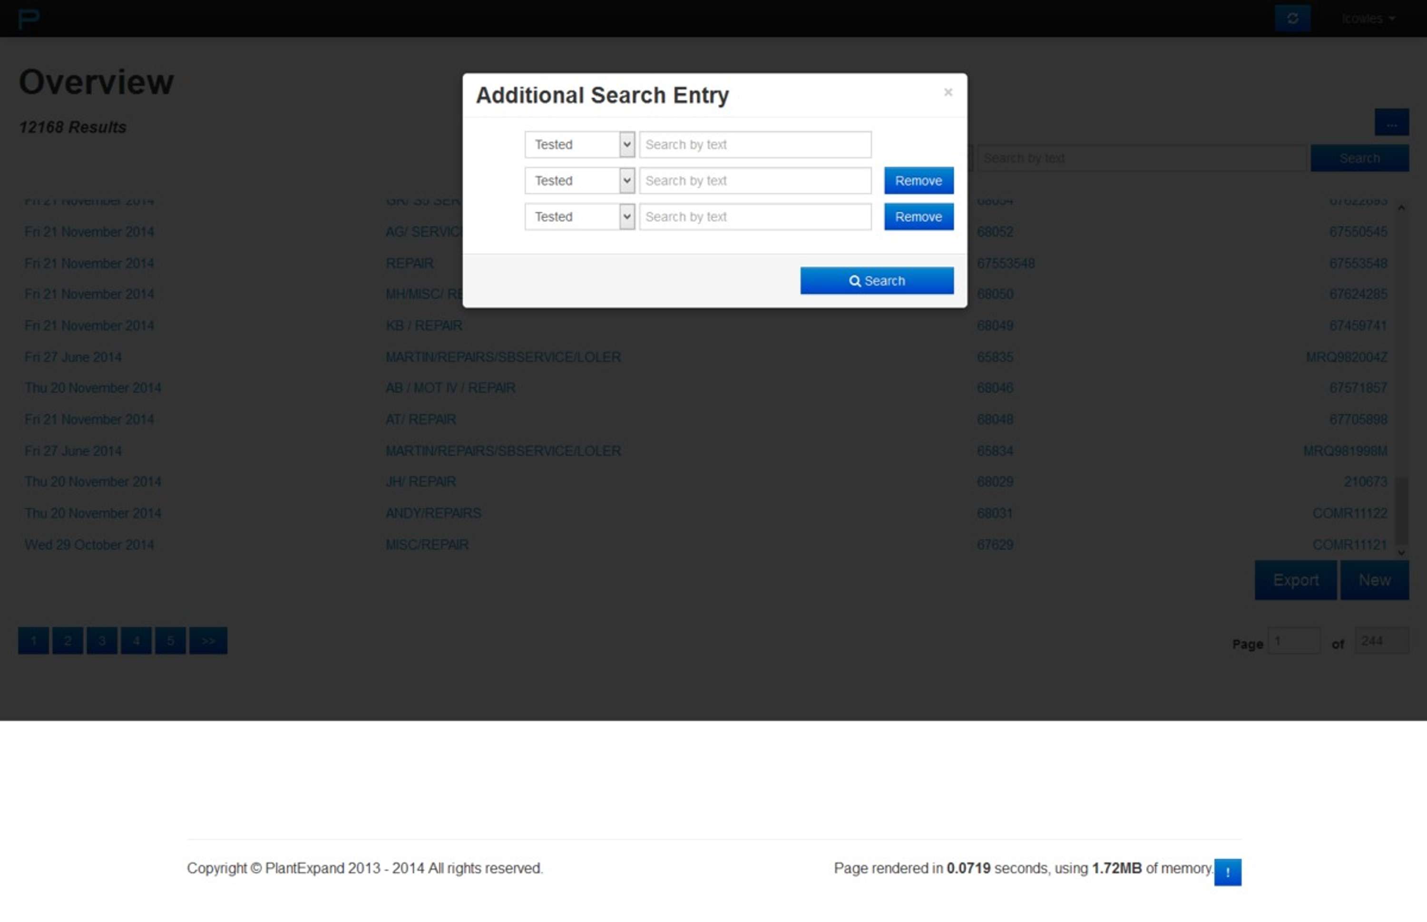Viewport: 1427px width, 922px height.
Task: Open the KB / REPAIR entry
Action: [x=424, y=325]
